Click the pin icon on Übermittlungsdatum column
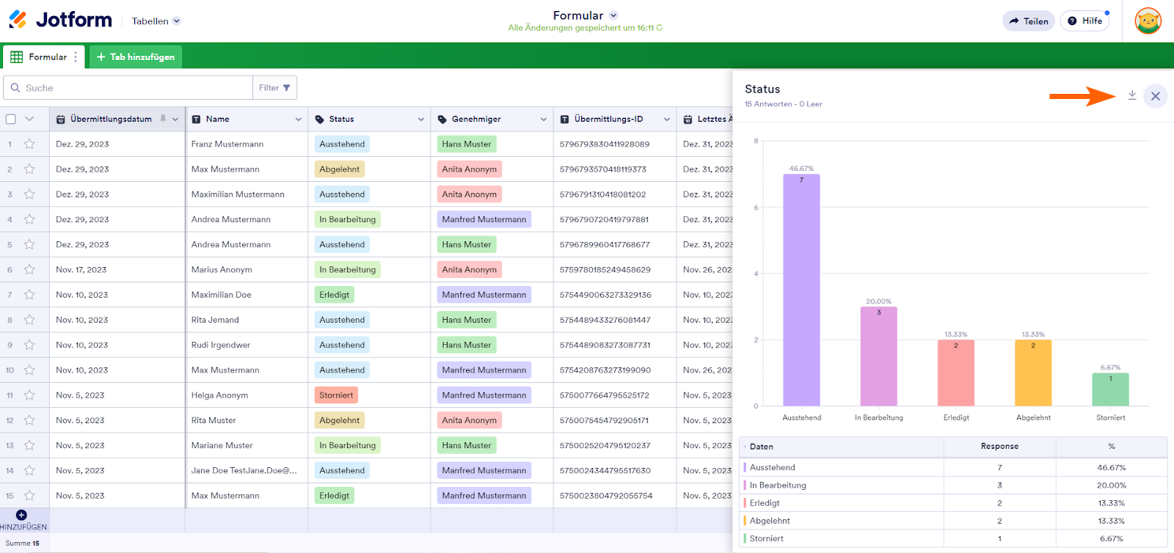Image resolution: width=1174 pixels, height=553 pixels. point(163,119)
